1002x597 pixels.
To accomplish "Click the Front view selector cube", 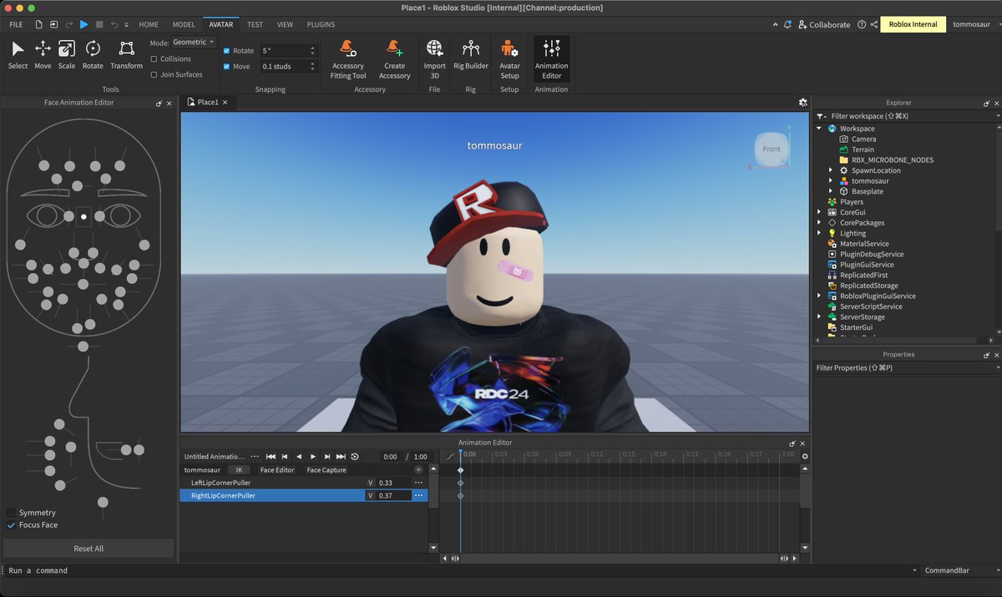I will coord(772,149).
